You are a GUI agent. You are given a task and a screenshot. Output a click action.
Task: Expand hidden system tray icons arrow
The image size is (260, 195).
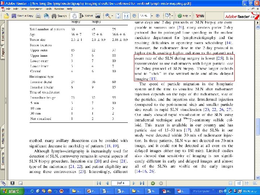pos(225,191)
